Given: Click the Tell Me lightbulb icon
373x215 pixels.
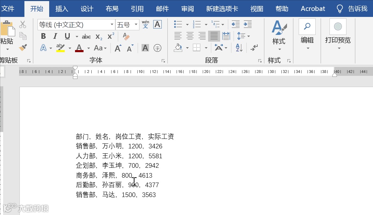Looking at the screenshot, I should click(340, 9).
